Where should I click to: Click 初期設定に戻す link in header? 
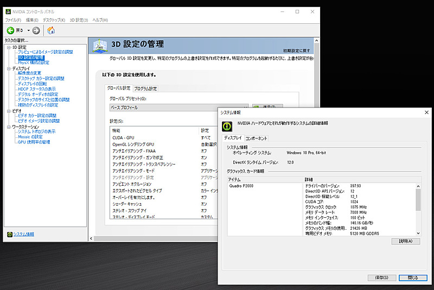(296, 51)
